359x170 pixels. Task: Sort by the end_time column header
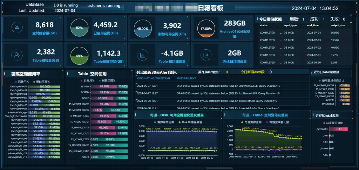click(x=313, y=26)
